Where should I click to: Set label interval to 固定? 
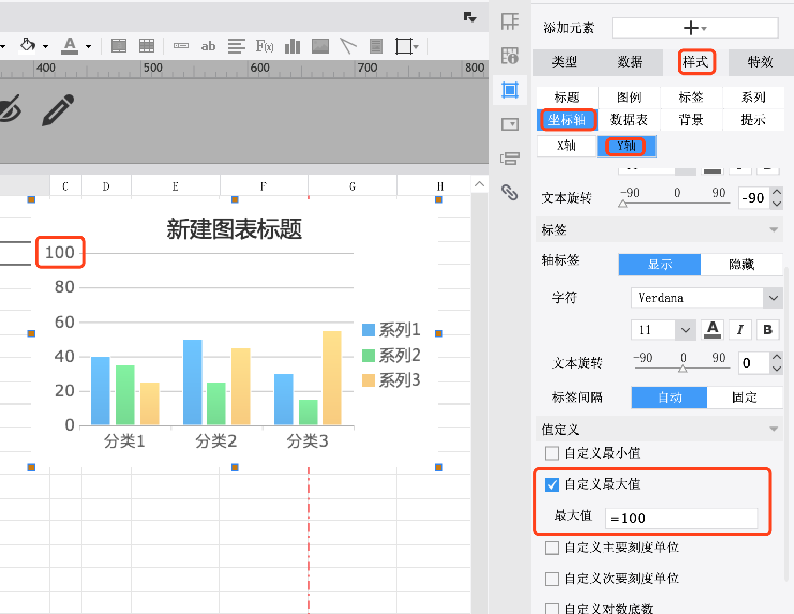tap(745, 398)
